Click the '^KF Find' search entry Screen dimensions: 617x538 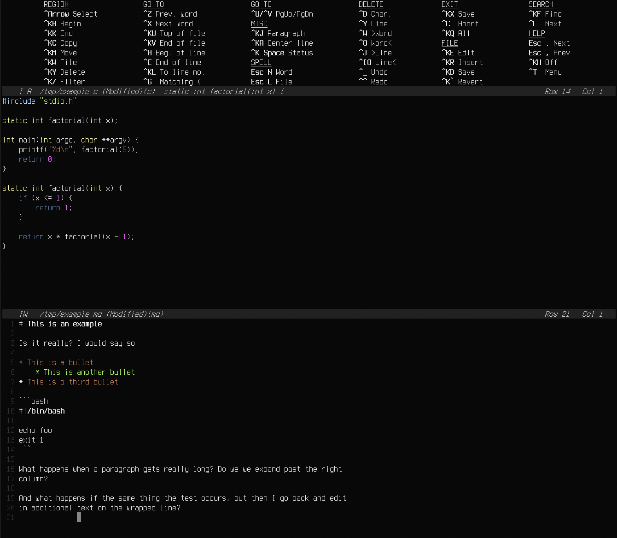point(545,14)
